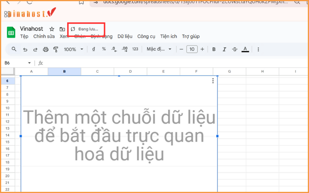Open the chart's three-dot options menu

click(x=213, y=81)
